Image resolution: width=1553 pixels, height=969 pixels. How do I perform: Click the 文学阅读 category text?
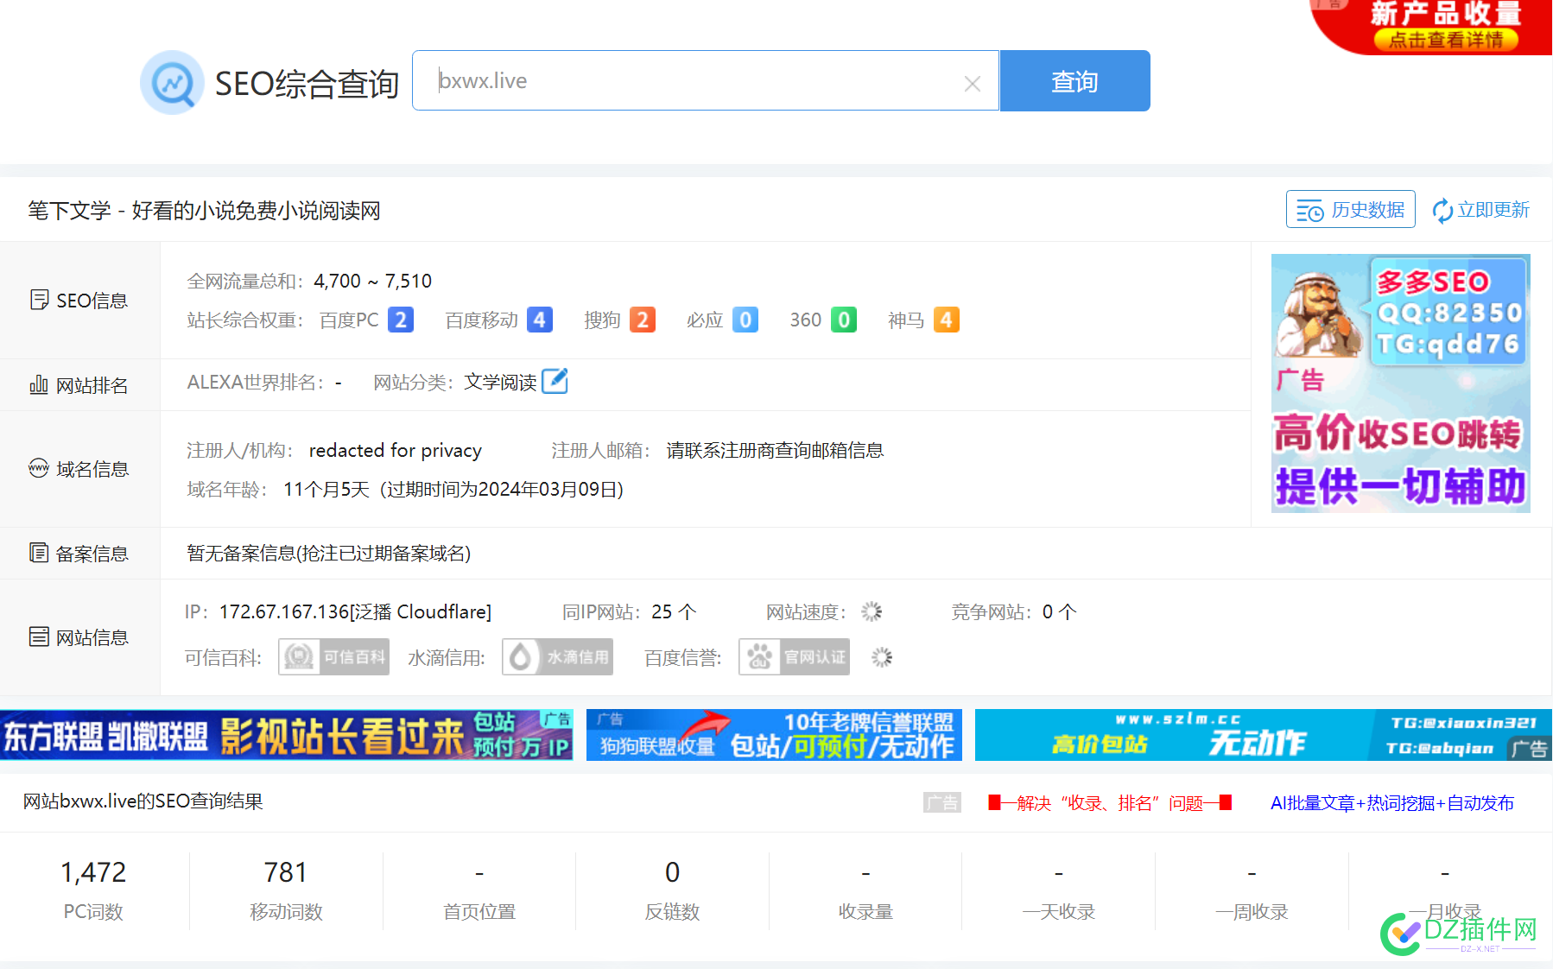(501, 382)
